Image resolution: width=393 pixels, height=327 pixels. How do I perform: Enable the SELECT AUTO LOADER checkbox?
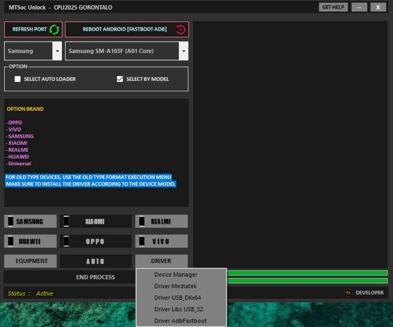point(17,79)
